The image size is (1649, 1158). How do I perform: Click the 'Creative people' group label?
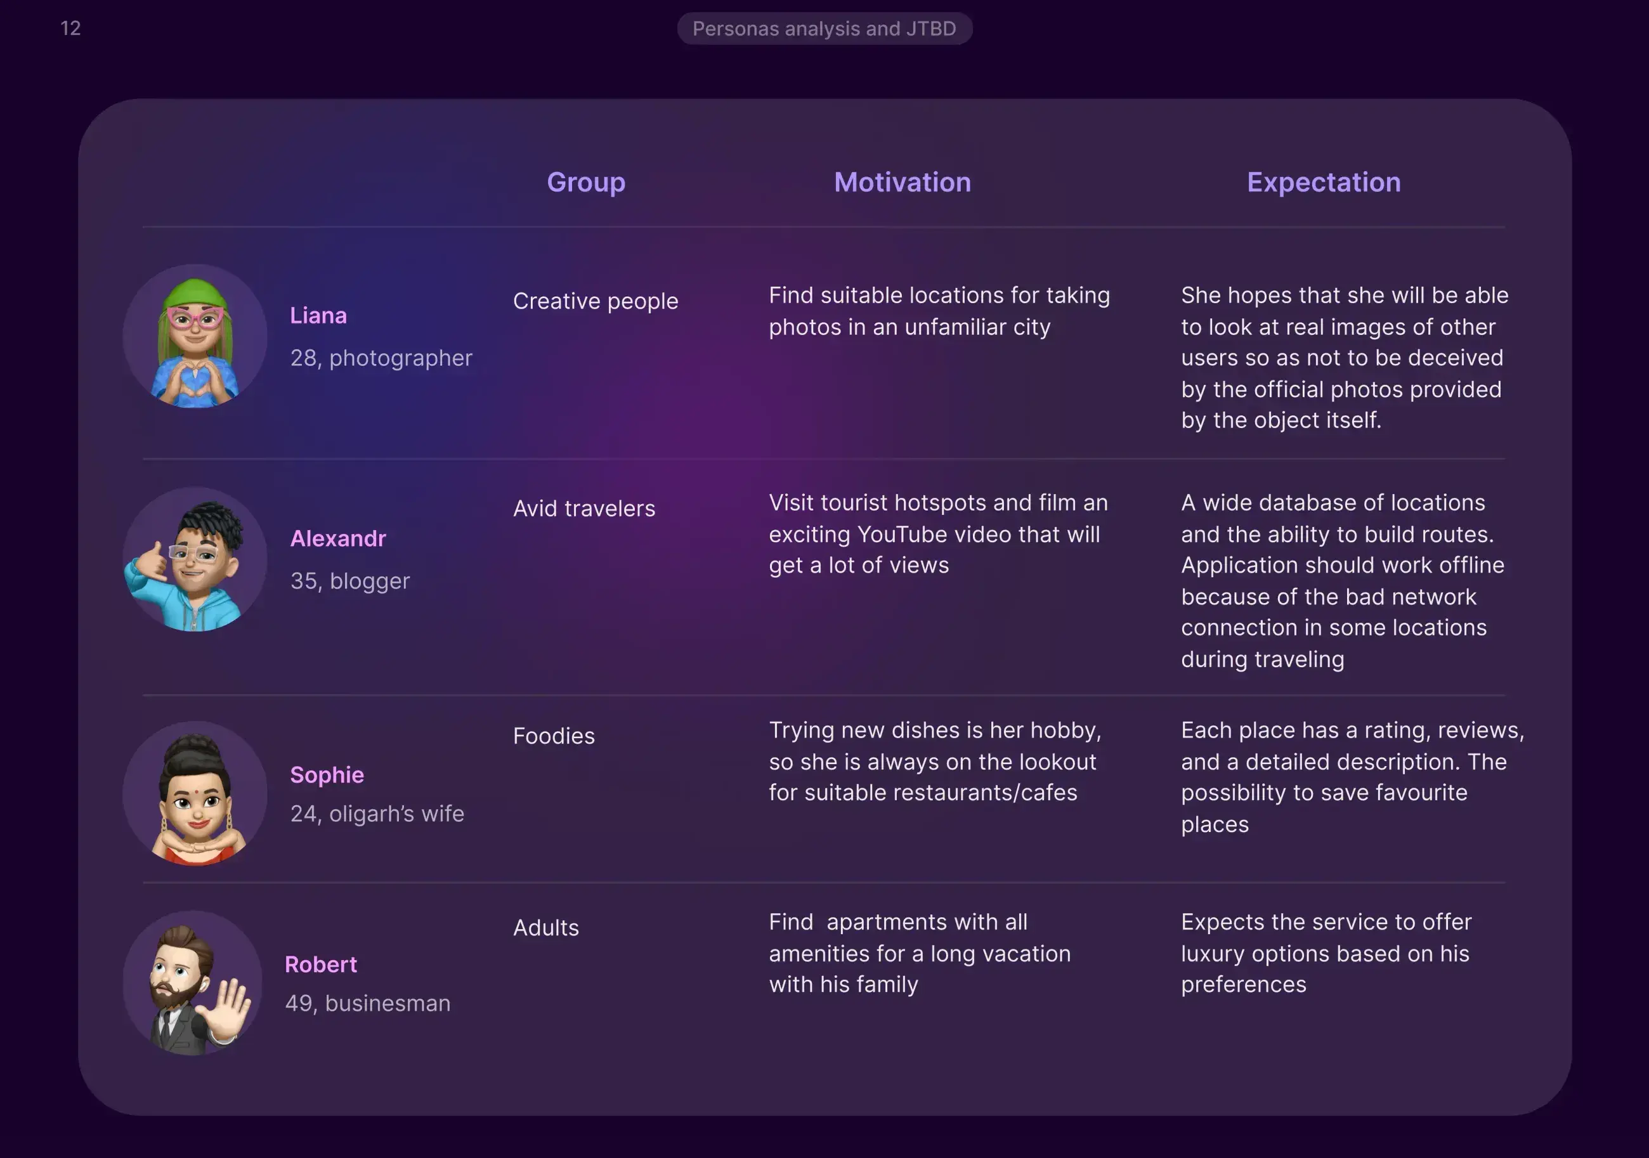[595, 301]
